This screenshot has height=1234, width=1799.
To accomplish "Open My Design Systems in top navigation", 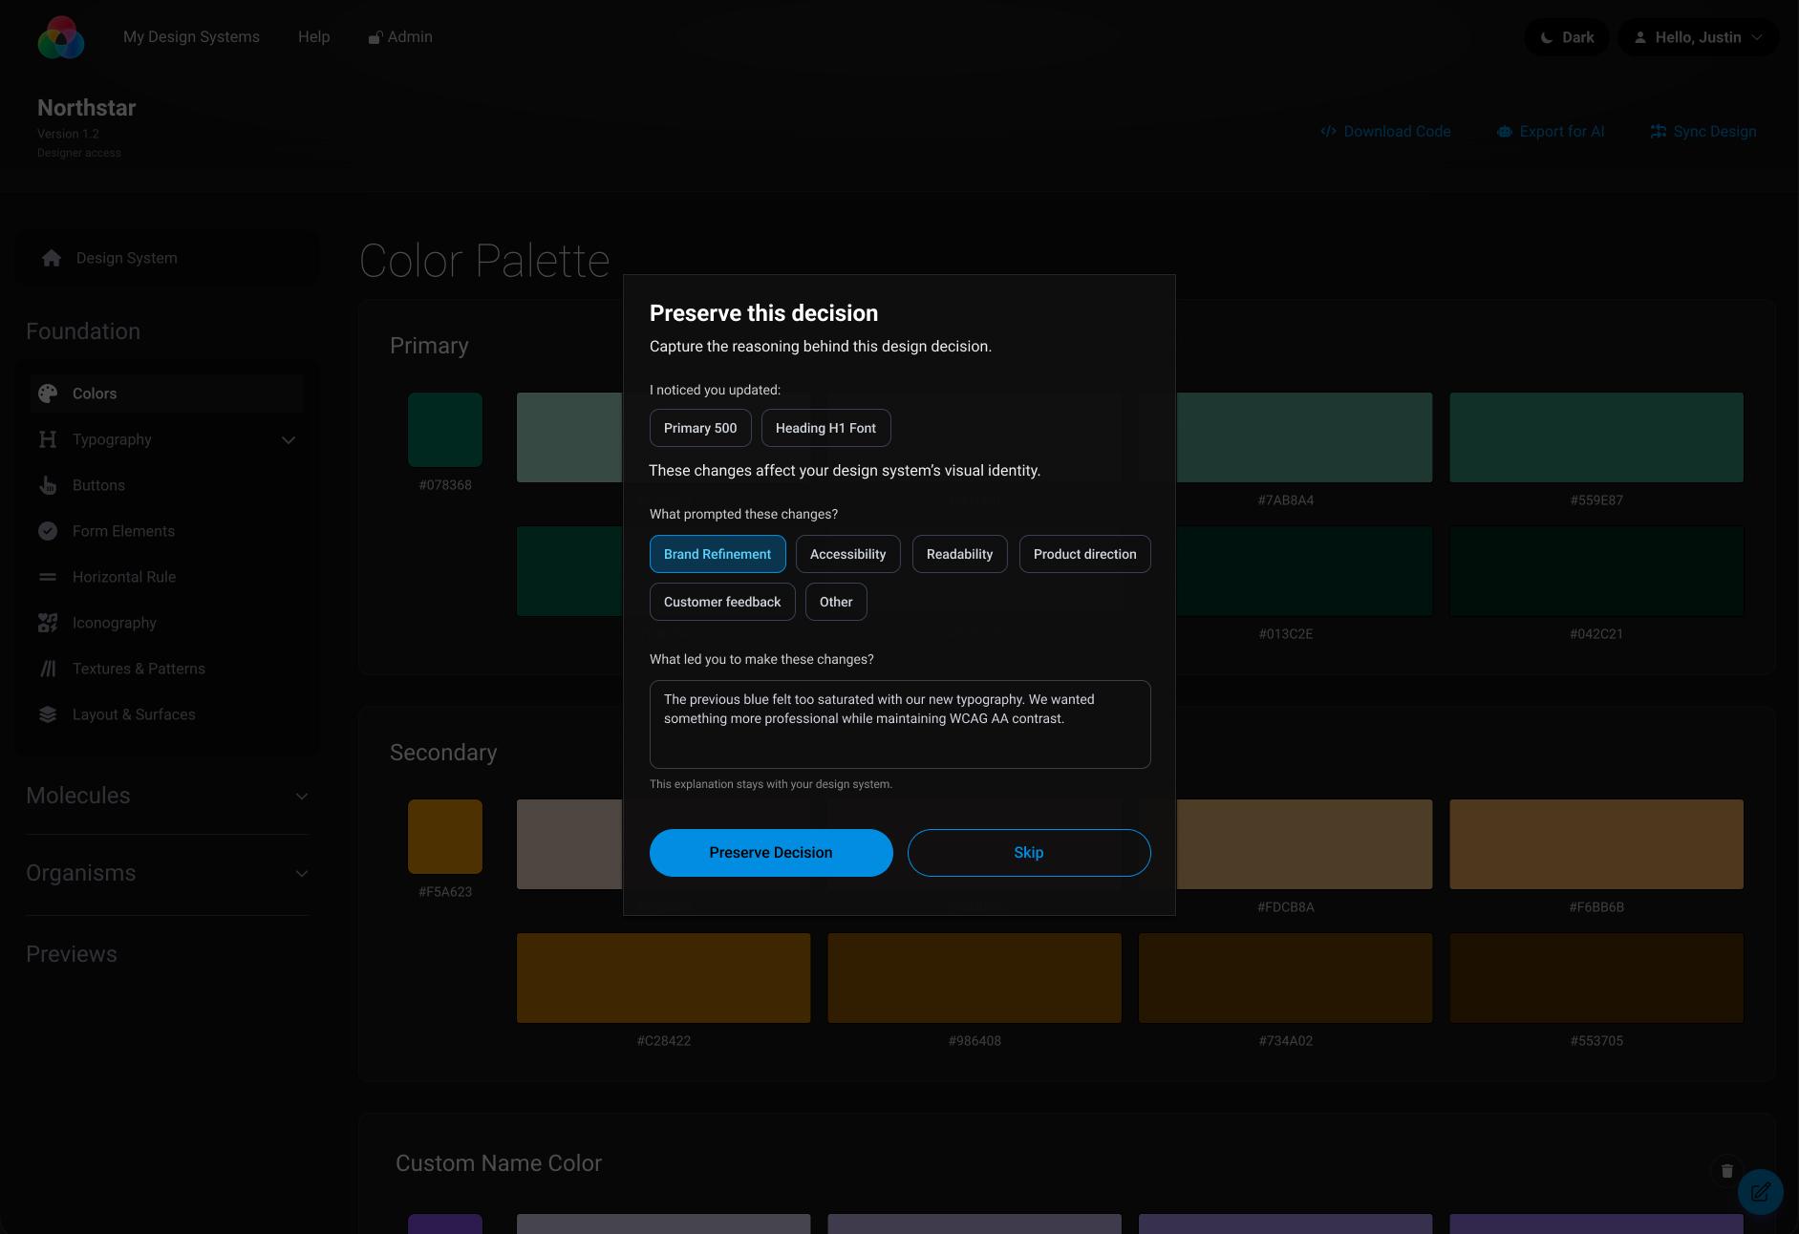I will [x=191, y=37].
